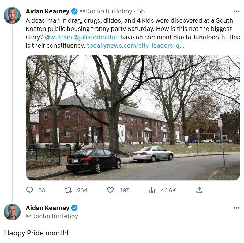Screen dimensions: 244x243
Task: Like the tweet with heart icon
Action: click(x=111, y=190)
